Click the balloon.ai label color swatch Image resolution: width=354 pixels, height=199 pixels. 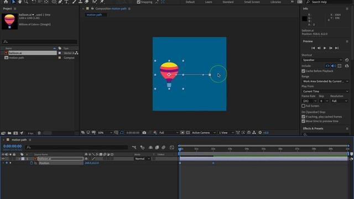60,53
